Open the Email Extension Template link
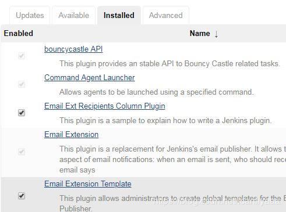The height and width of the screenshot is (212, 286). [x=88, y=184]
